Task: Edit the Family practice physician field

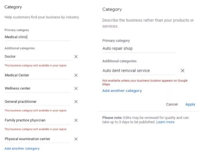Action: point(37,120)
